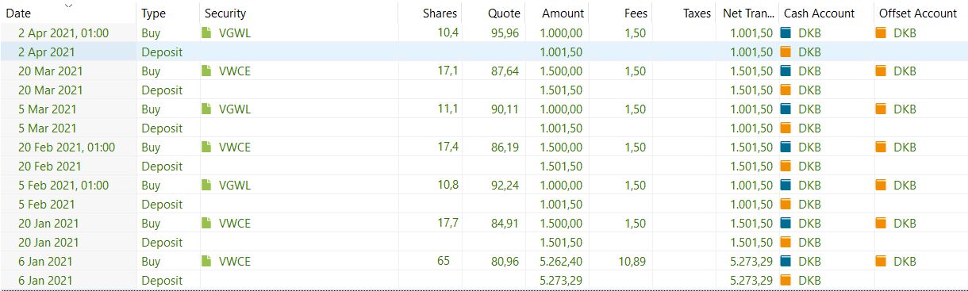This screenshot has height=291, width=968.
Task: Click VWCE security icon in 6 Jan 2021 row
Action: [x=207, y=261]
